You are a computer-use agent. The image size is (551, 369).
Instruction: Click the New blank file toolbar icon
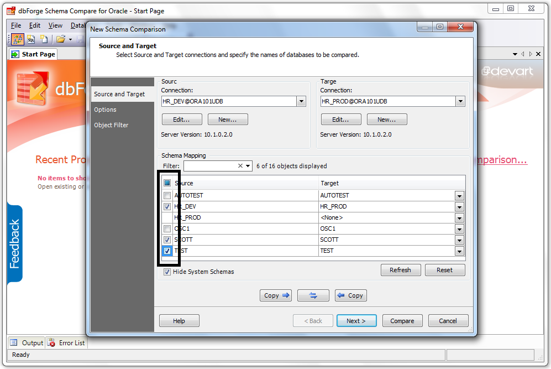[x=44, y=39]
